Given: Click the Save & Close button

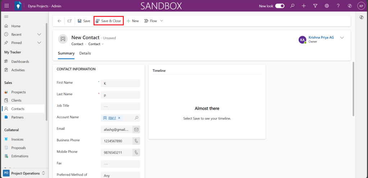Looking at the screenshot, I should (x=108, y=21).
